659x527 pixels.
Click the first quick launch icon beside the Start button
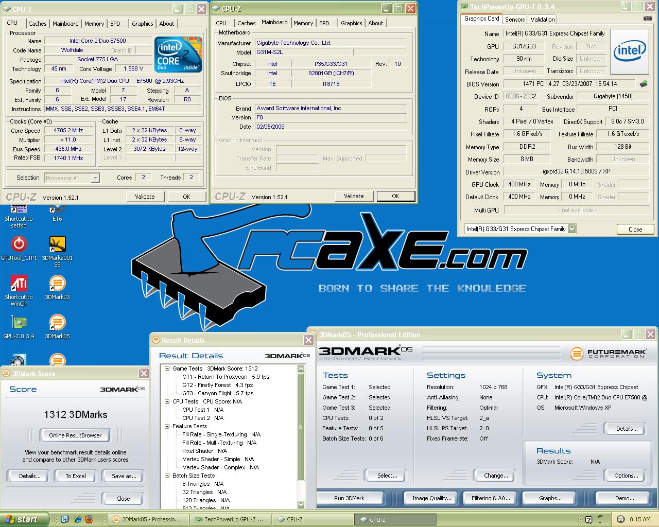point(65,519)
